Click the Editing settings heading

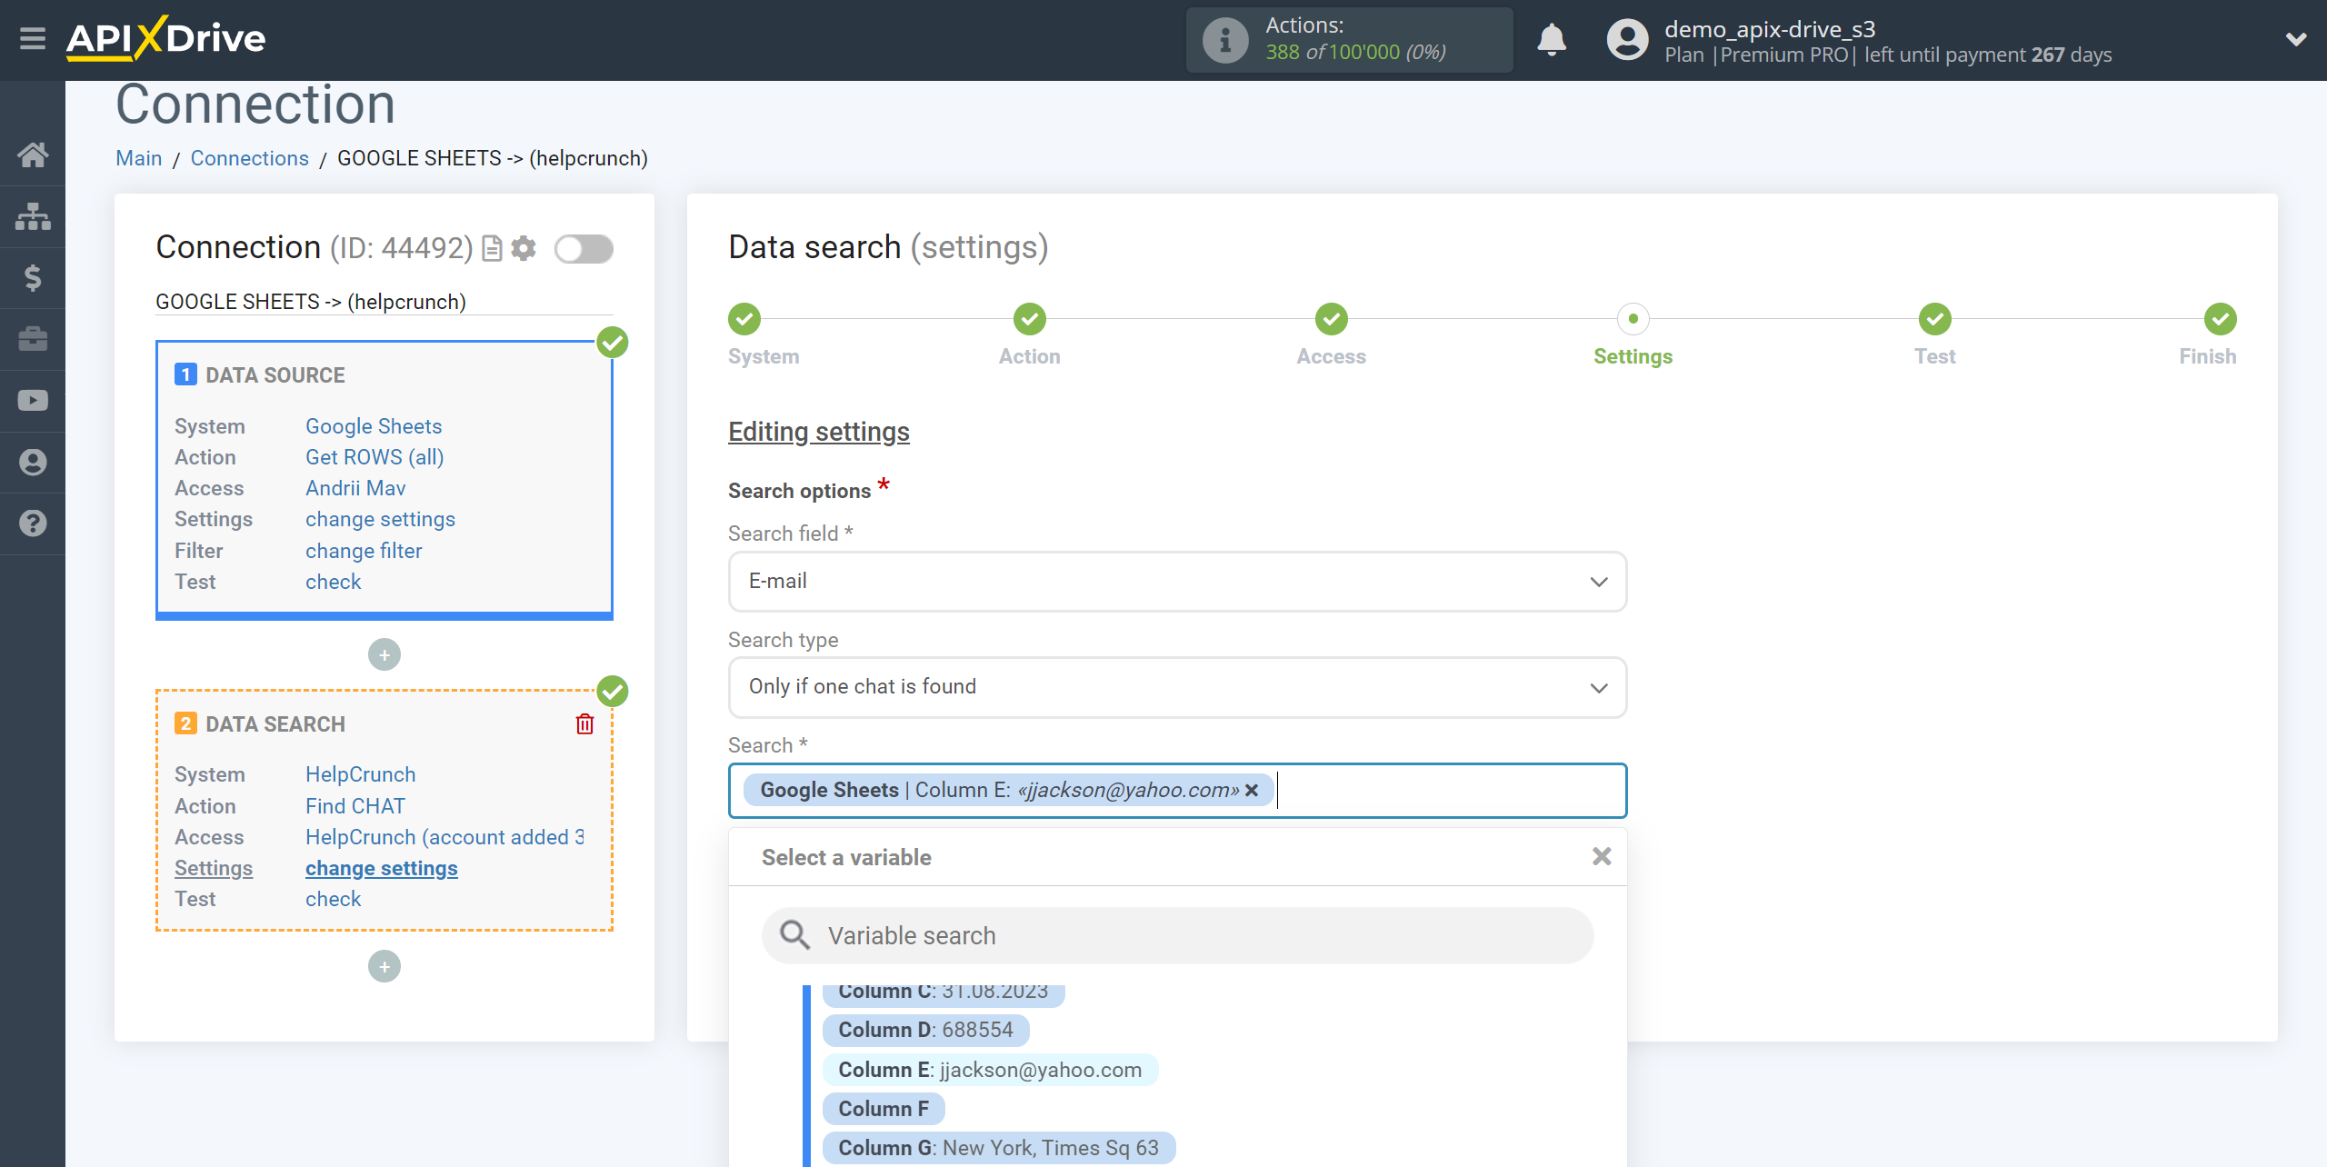818,432
